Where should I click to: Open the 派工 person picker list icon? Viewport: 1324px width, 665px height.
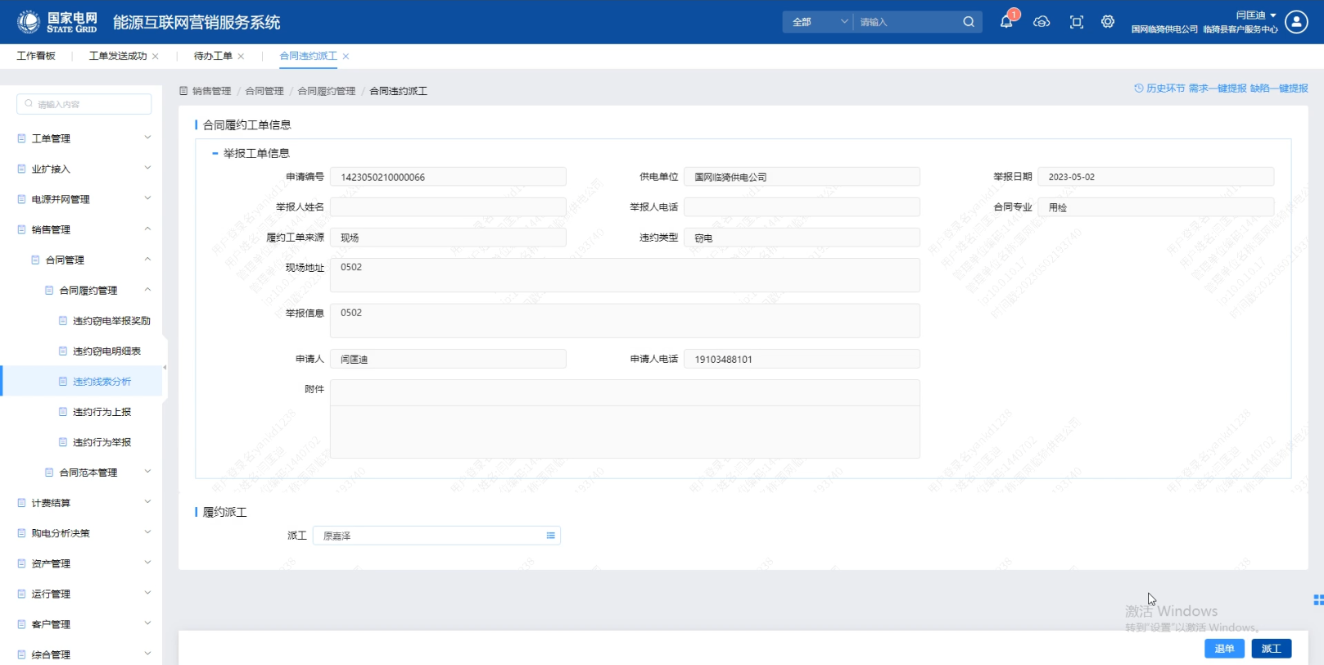[x=550, y=536]
